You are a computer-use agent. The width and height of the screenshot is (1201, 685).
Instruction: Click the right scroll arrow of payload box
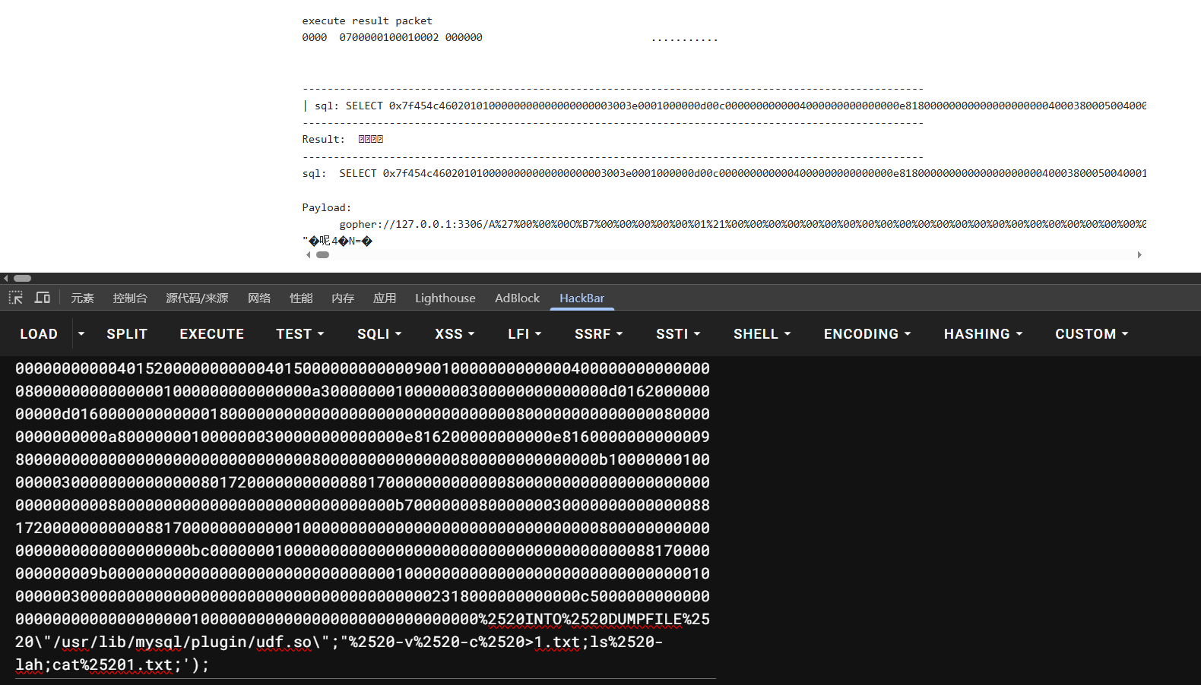(x=1139, y=255)
